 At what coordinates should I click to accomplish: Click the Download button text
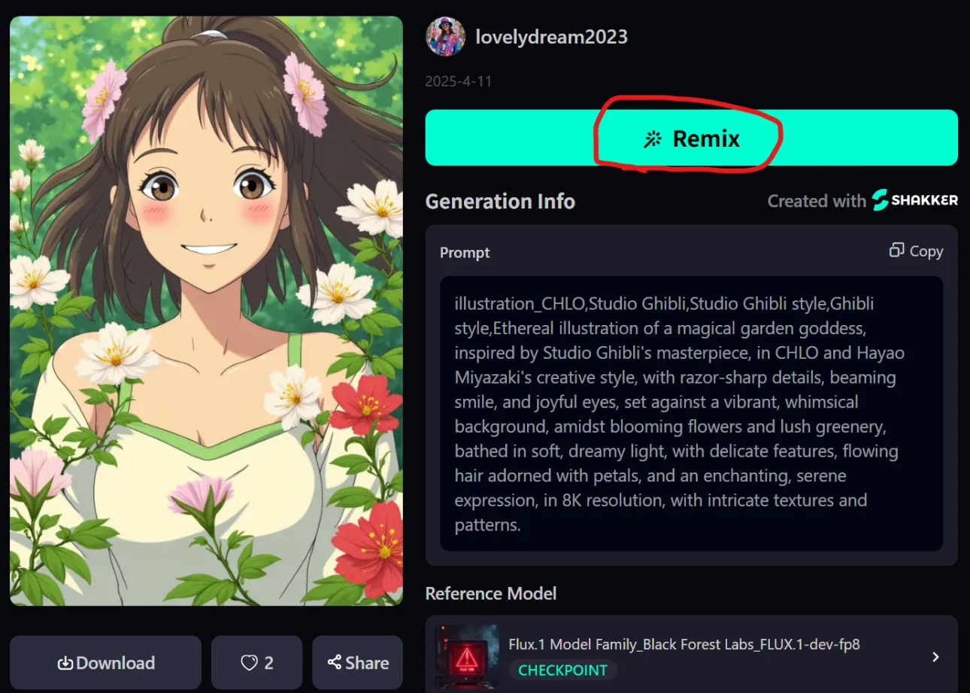[116, 663]
